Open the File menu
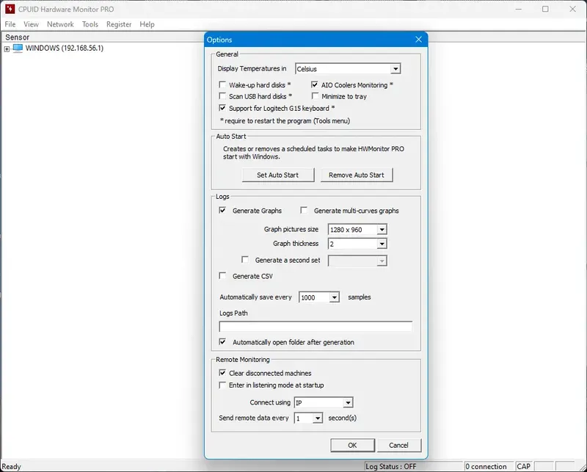This screenshot has height=472, width=587. 10,24
